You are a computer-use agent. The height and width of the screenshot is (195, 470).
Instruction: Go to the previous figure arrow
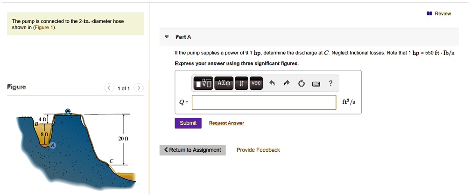click(108, 88)
